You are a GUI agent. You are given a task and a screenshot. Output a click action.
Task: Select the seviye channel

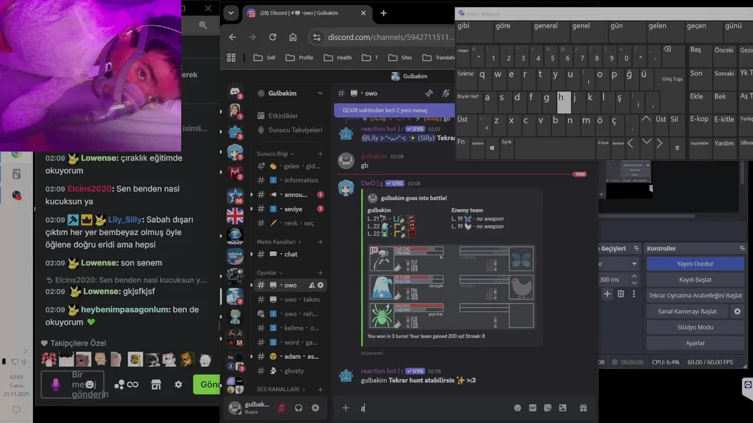[290, 209]
